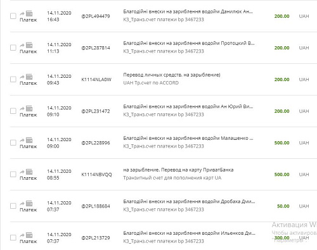Viewport: 317px width, 250px height.
Task: Select checkbox for the 11:13 payment
Action: click(13, 47)
